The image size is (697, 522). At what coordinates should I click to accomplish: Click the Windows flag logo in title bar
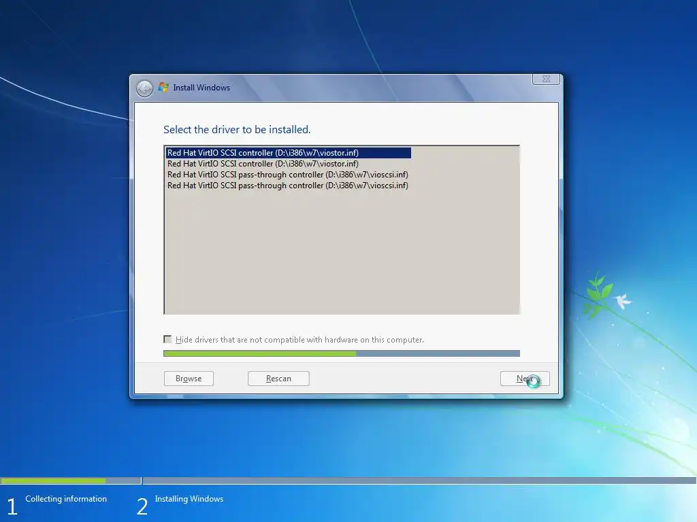pyautogui.click(x=163, y=88)
